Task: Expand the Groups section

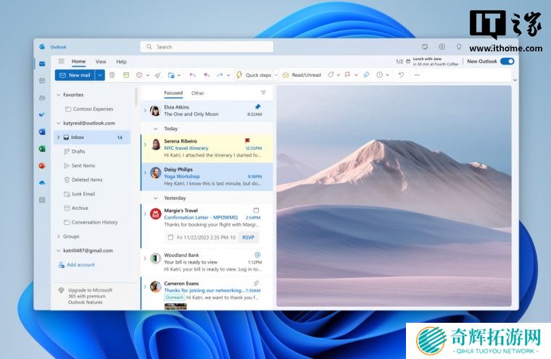Action: click(58, 236)
